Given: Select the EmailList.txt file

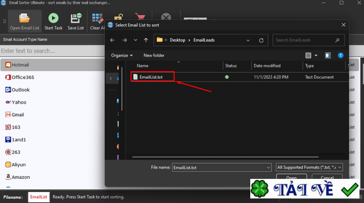Looking at the screenshot, I should (x=151, y=77).
